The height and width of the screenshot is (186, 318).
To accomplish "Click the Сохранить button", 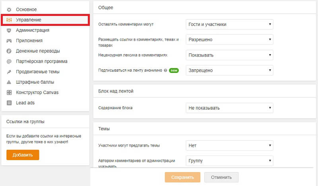I will 182,177.
